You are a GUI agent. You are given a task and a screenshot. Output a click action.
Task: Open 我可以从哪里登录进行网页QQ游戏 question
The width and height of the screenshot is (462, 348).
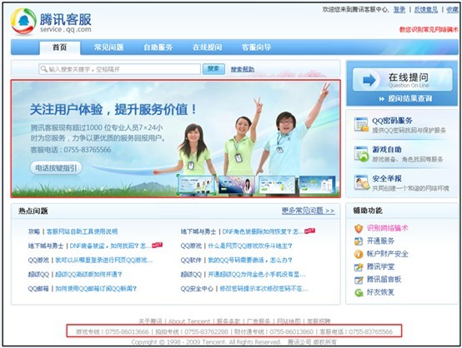tap(104, 260)
